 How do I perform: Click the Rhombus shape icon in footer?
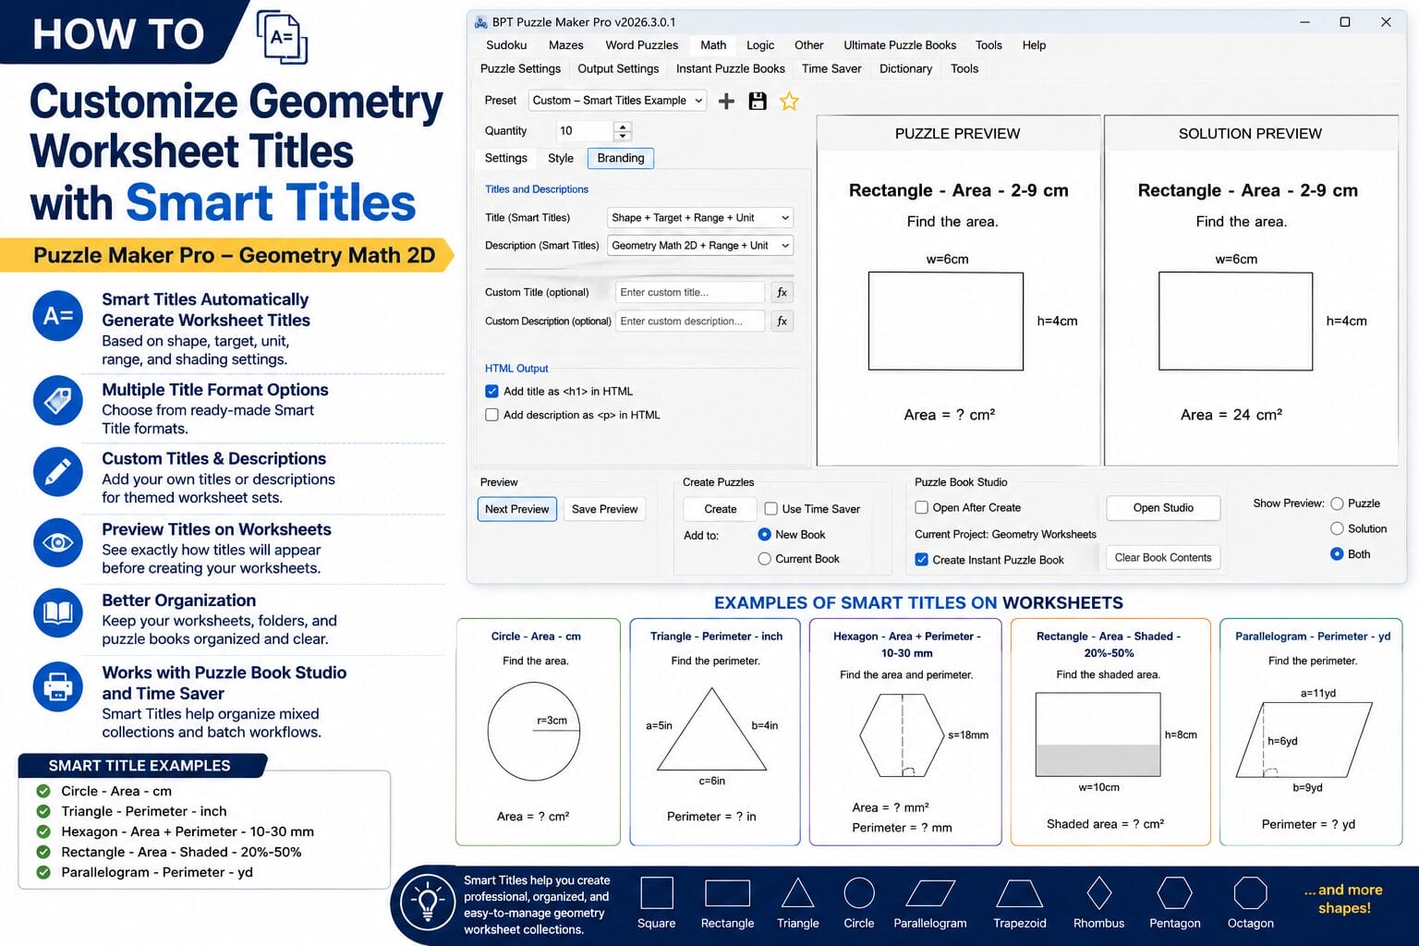pyautogui.click(x=1099, y=893)
